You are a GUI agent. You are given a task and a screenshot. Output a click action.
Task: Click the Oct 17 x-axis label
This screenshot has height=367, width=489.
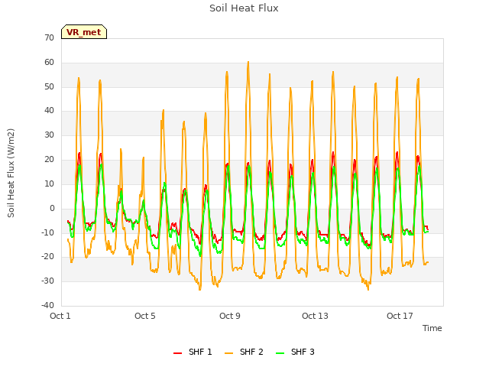point(400,316)
